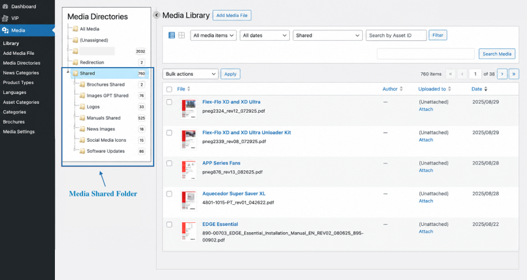Click the News Images folder icon

82,129
